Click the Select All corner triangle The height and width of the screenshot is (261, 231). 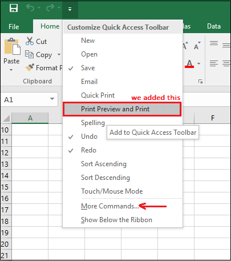[x=6, y=118]
